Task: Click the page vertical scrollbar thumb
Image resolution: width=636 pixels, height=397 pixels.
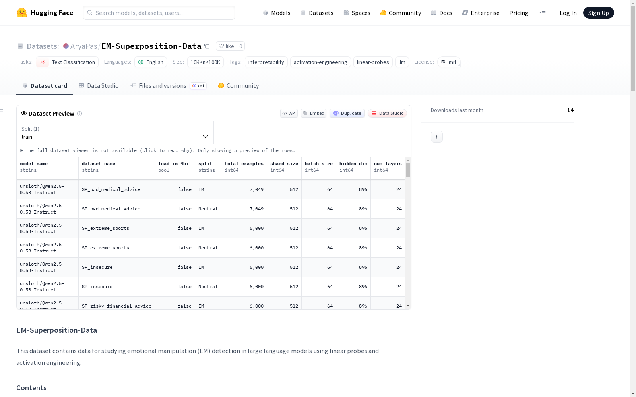Action: (x=633, y=48)
